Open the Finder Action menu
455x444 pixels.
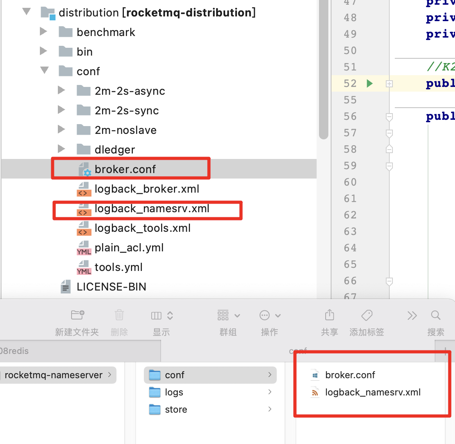(x=270, y=323)
